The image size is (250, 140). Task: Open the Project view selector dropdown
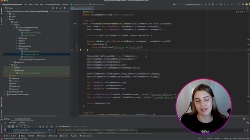click(11, 8)
